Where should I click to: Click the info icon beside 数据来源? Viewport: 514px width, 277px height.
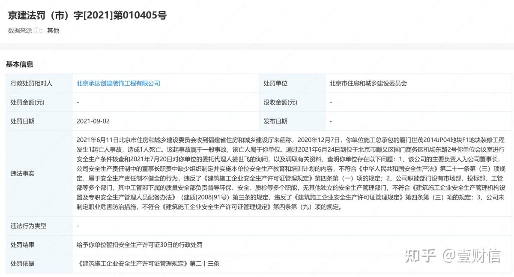click(x=37, y=30)
